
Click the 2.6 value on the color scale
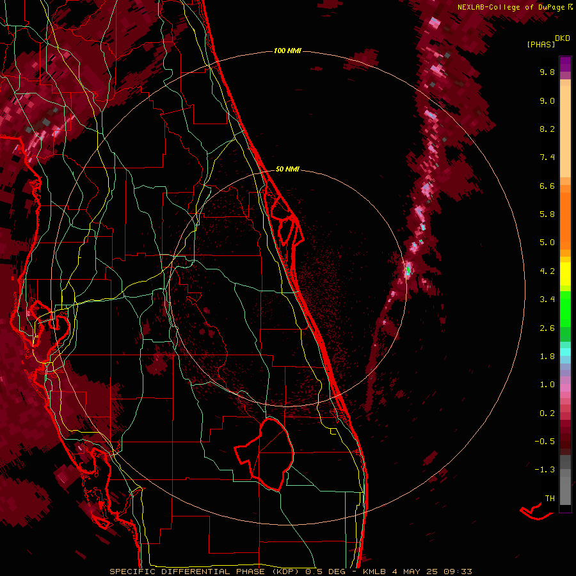pos(547,328)
